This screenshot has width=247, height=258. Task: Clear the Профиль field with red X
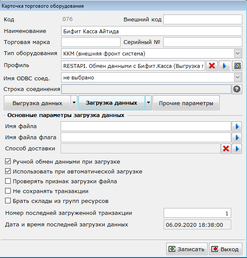(x=212, y=66)
